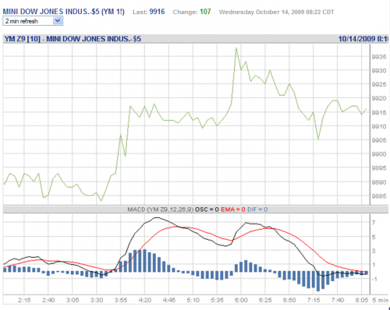Click the date Wednesday October 14, 2009 08:22 CDT
This screenshot has height=310, width=390.
(276, 12)
